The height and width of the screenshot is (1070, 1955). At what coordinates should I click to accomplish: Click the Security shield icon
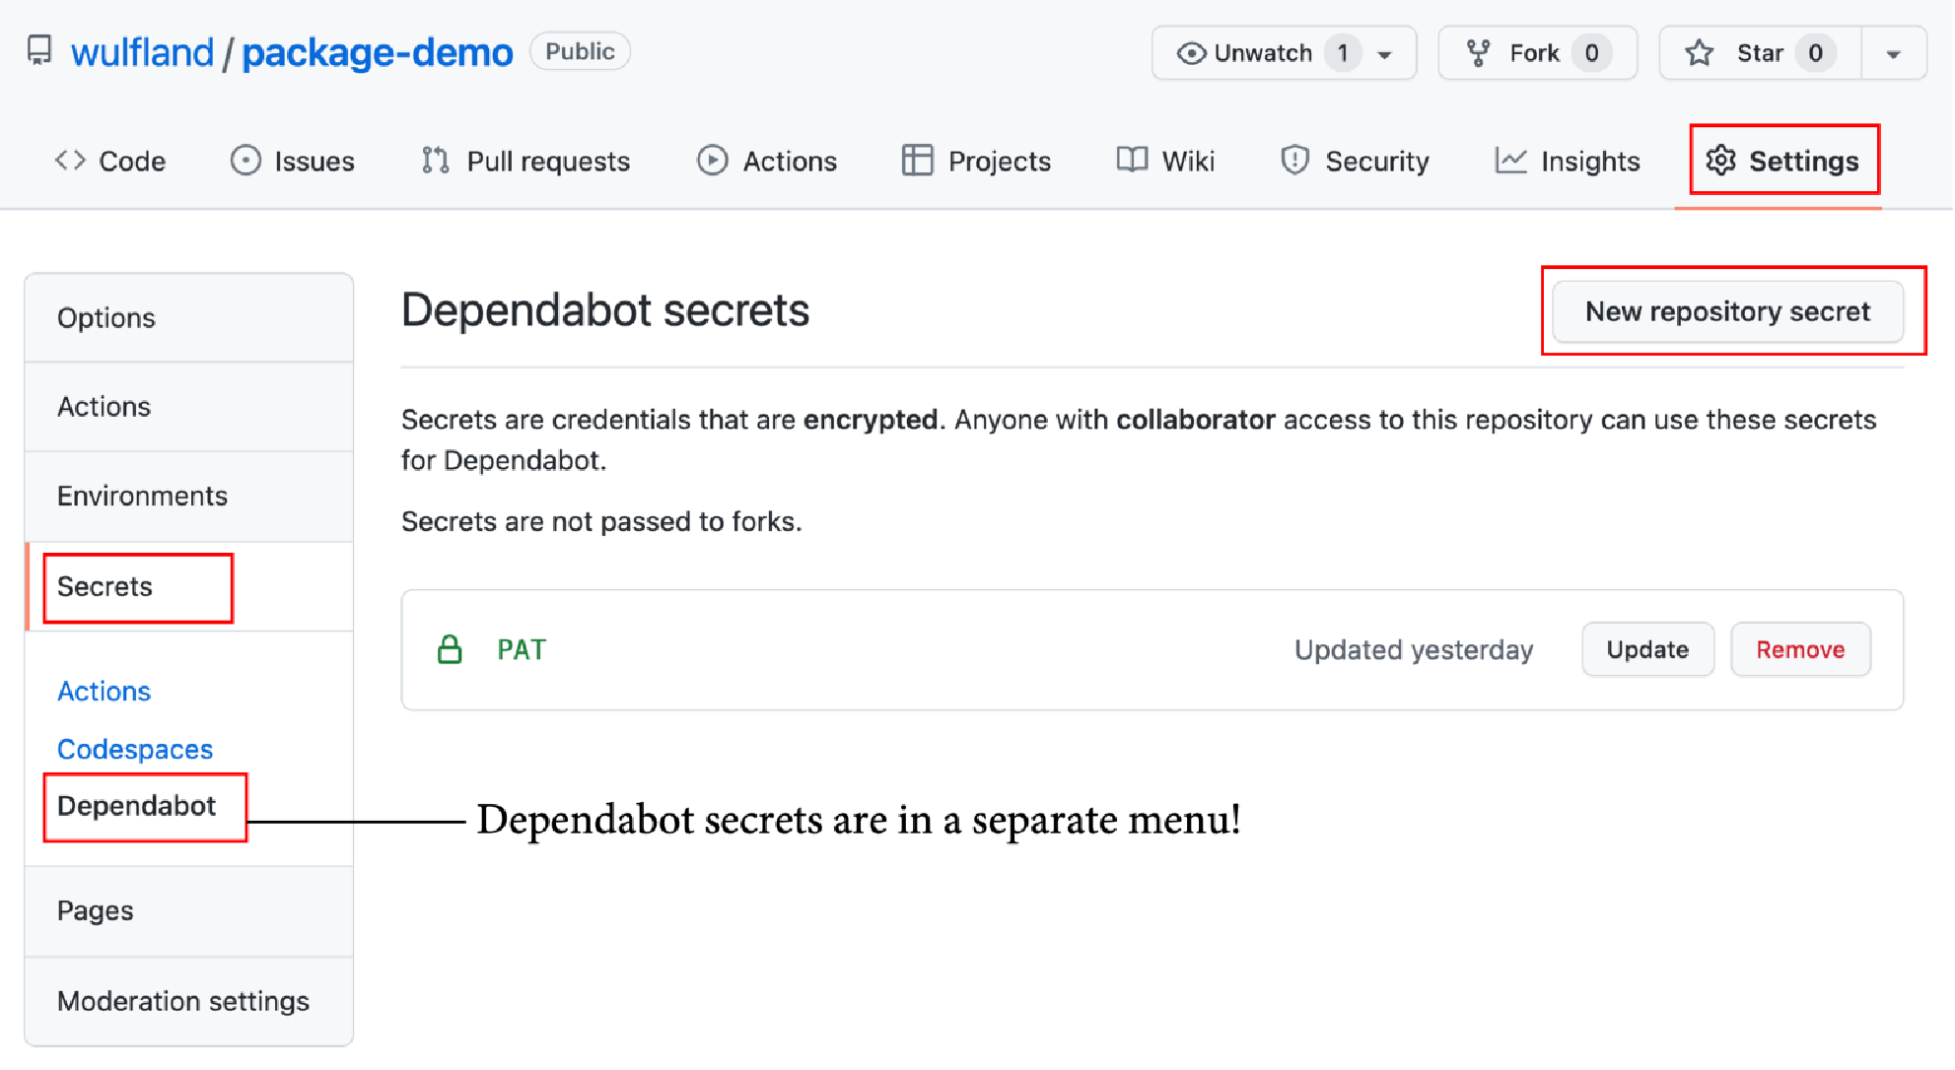click(1294, 160)
